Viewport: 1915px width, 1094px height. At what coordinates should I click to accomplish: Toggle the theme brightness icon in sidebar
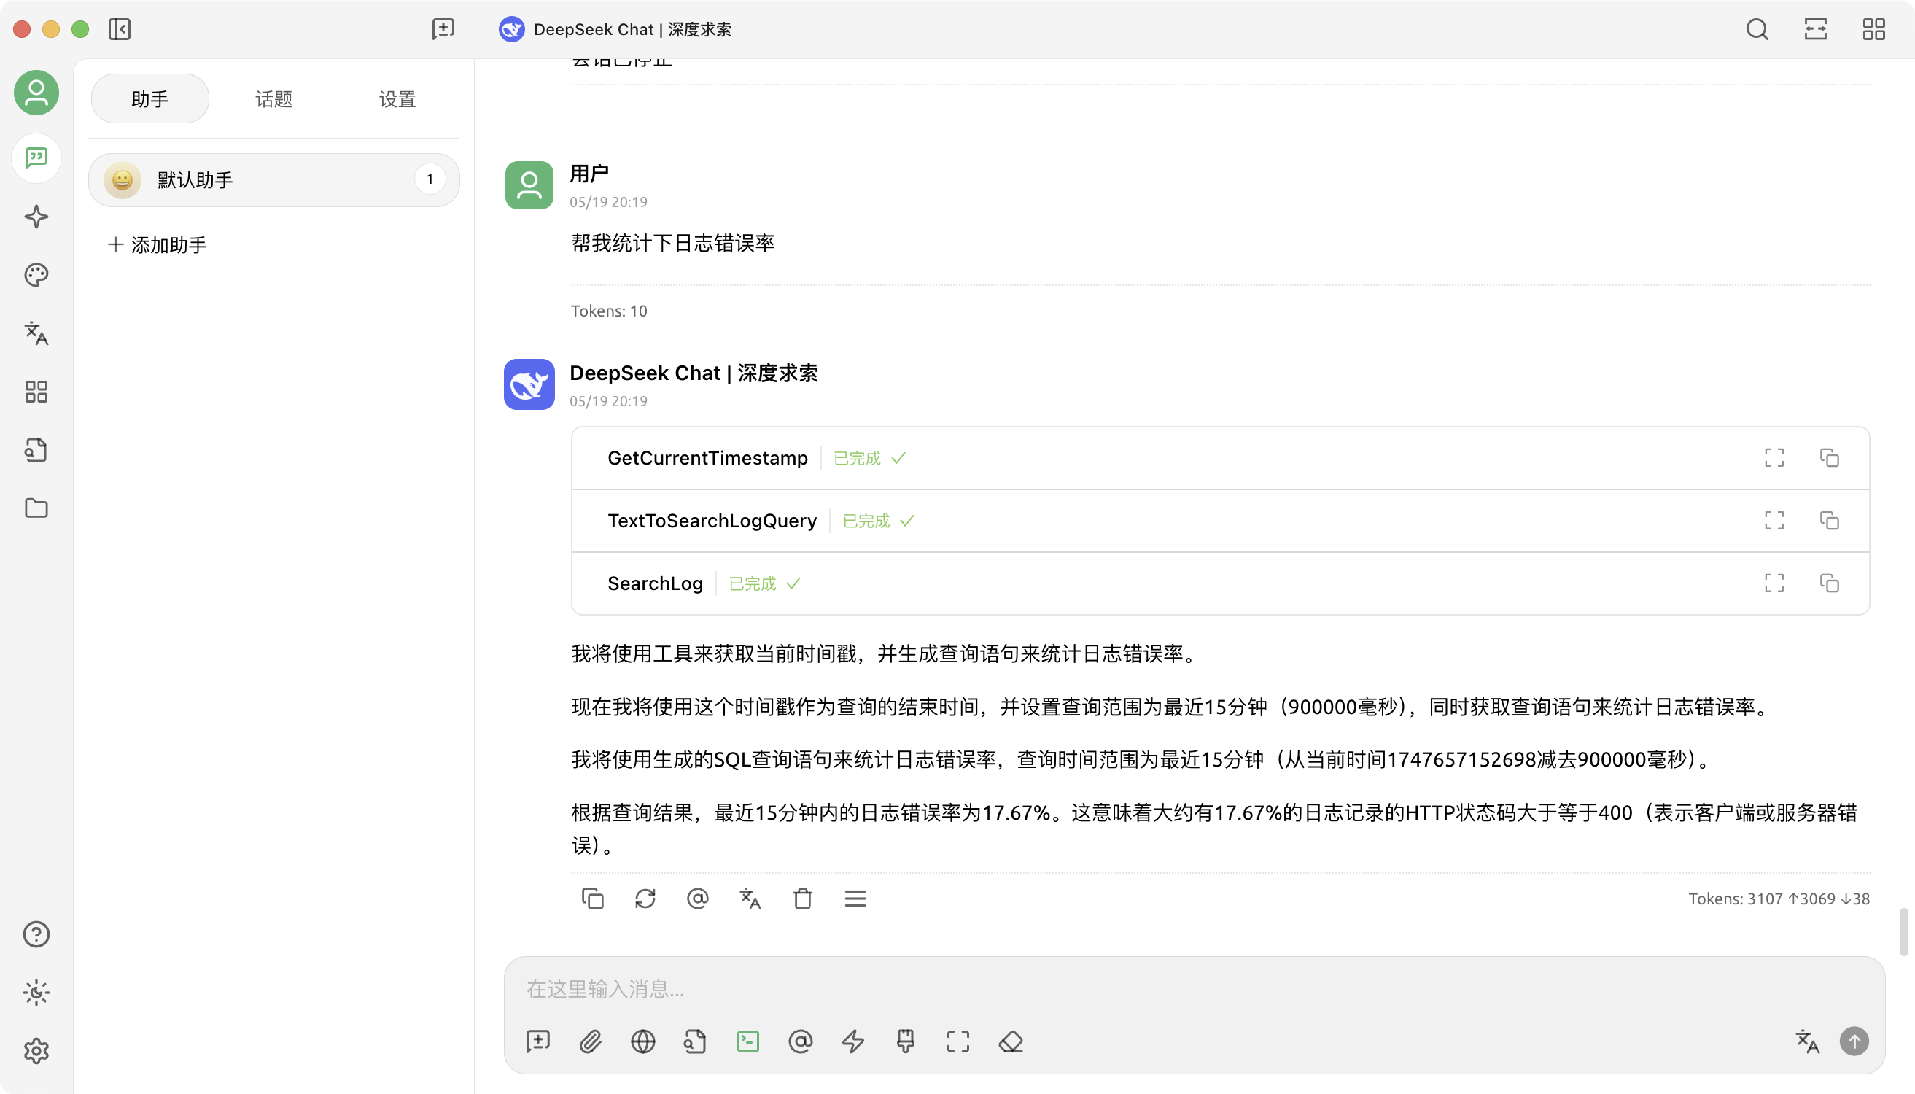click(36, 993)
